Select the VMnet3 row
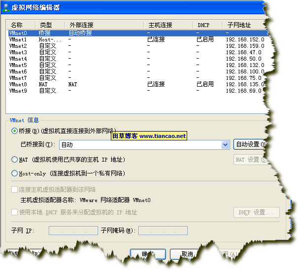 click(138, 52)
